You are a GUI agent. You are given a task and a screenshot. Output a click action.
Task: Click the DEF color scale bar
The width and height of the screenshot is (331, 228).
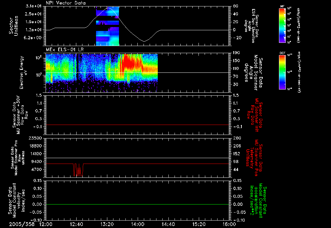tap(283, 72)
